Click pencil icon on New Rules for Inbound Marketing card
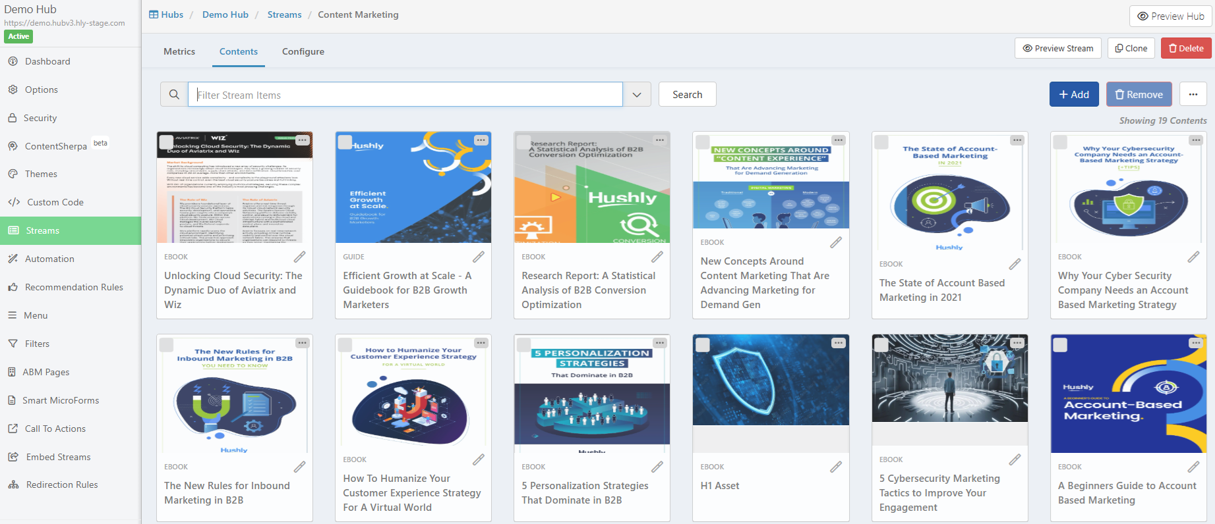The width and height of the screenshot is (1215, 524). 299,467
